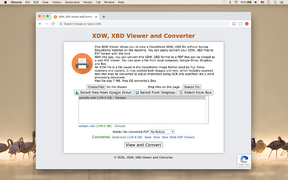Open the Help menu
This screenshot has height=180, width=288.
(x=121, y=2)
